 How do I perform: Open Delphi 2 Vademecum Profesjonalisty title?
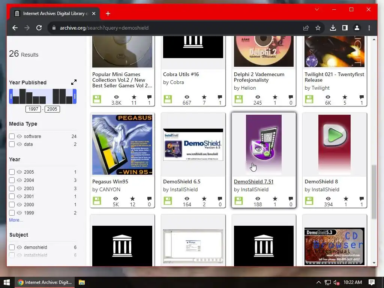pos(259,77)
